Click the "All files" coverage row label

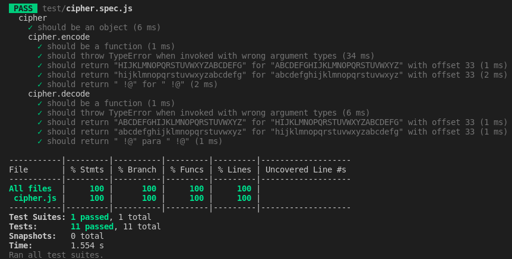[30, 188]
